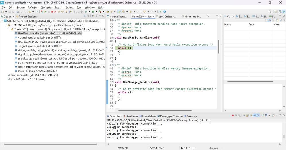Toggle Instruction Stepping Mode icon
The width and height of the screenshot is (286, 150).
point(70,12)
